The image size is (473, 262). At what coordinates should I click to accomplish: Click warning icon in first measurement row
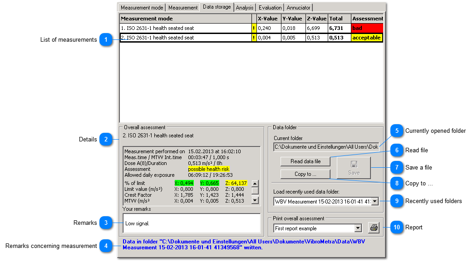point(254,28)
